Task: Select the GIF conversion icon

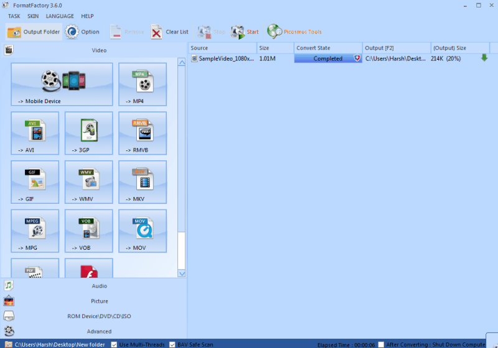Action: point(35,182)
